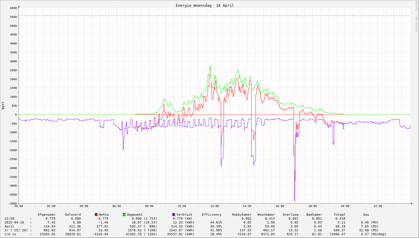Click the purple Verbruik legend swatch

(174, 215)
